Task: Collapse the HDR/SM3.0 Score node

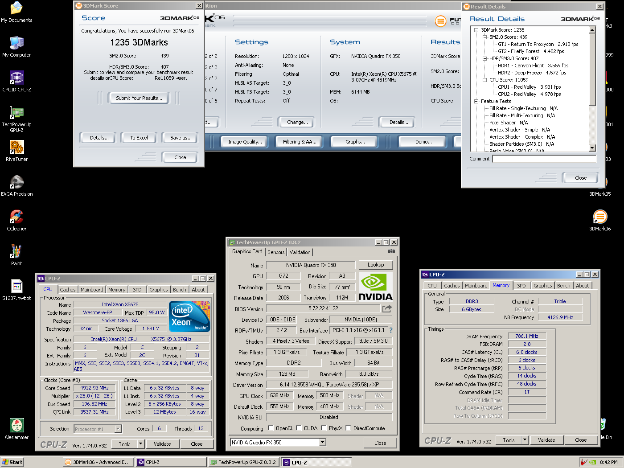Action: (484, 58)
